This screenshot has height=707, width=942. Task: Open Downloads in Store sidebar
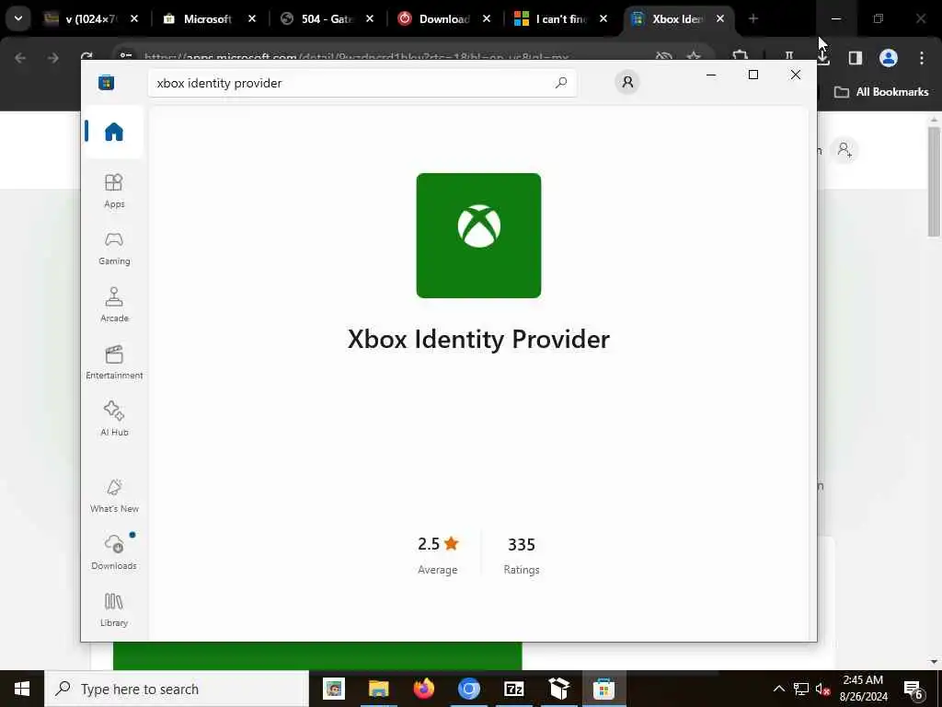pyautogui.click(x=113, y=552)
